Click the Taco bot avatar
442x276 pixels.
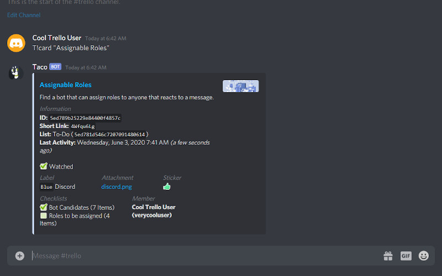[16, 73]
